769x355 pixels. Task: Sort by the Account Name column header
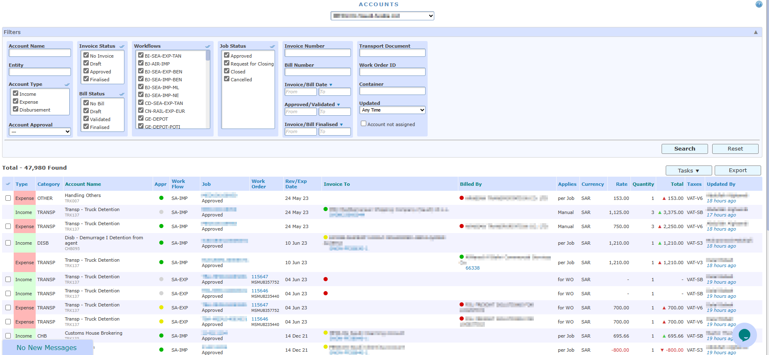(83, 184)
